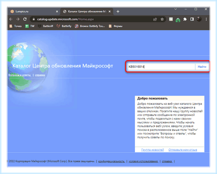Click the Добро пожаловать heading
The height and width of the screenshot is (174, 217).
pos(152,98)
